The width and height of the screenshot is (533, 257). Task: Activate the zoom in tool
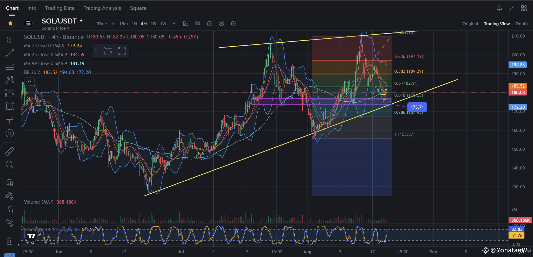[x=9, y=164]
